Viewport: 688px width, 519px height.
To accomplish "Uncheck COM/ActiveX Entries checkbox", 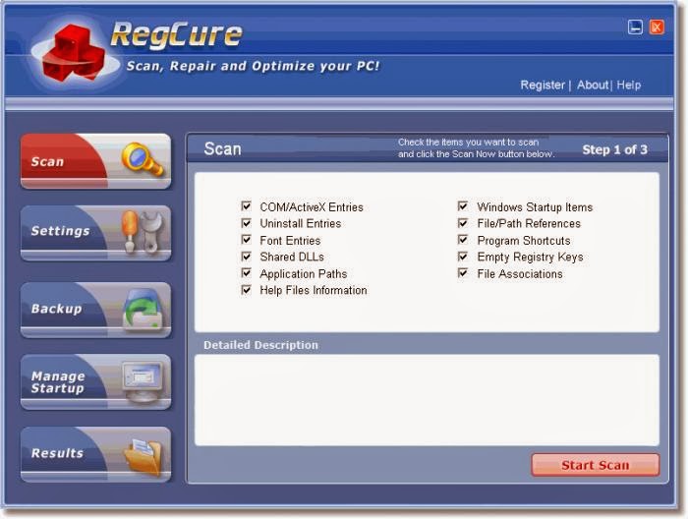I will 246,206.
